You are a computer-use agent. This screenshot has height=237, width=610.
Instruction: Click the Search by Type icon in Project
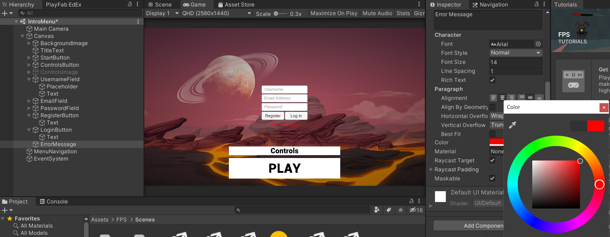point(377,210)
